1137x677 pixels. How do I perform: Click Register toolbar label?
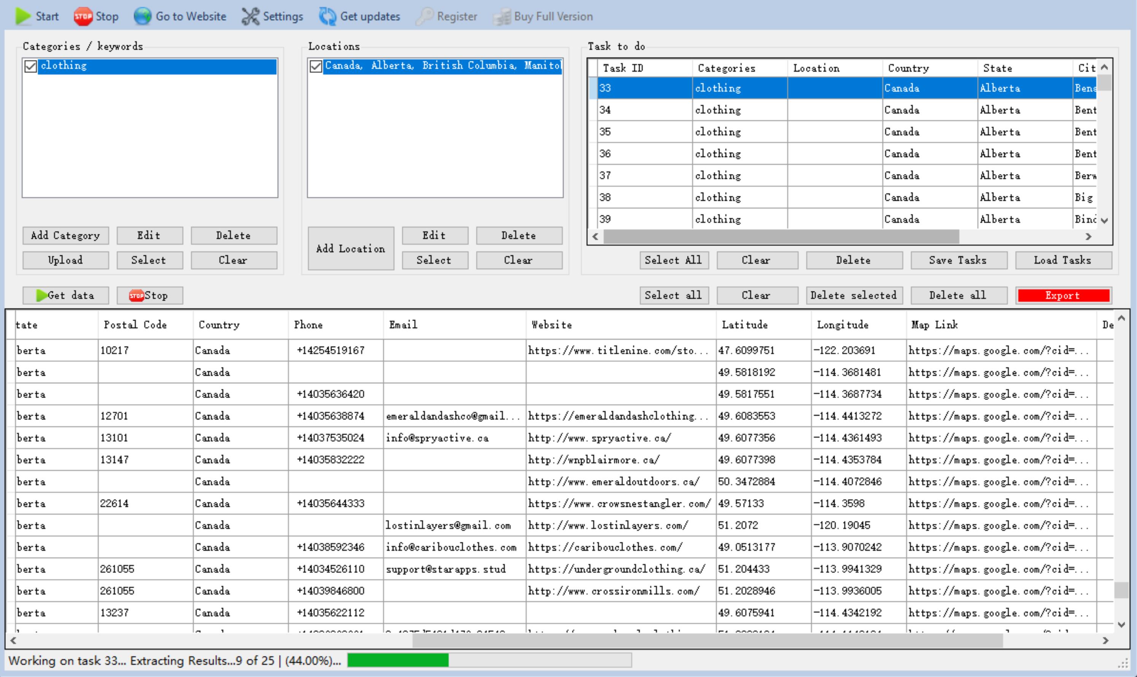[x=457, y=16]
